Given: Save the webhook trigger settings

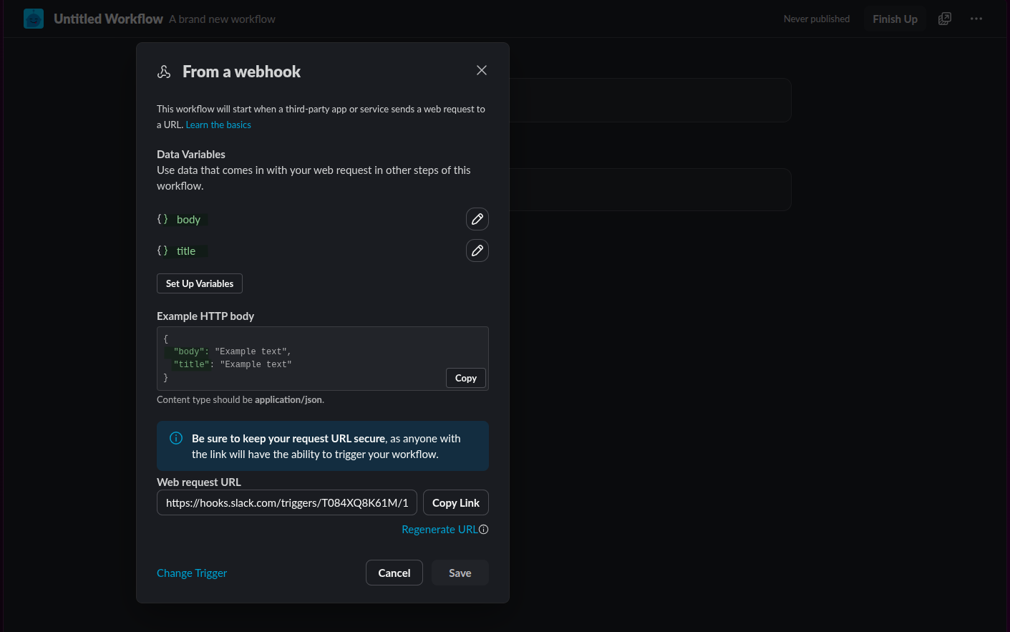Looking at the screenshot, I should point(460,573).
